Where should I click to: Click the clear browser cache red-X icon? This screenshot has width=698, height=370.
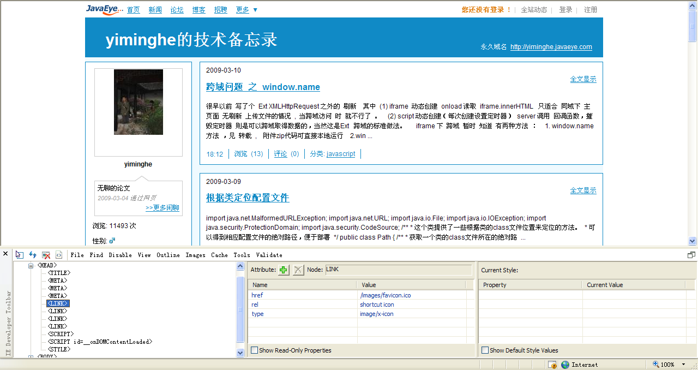(46, 255)
